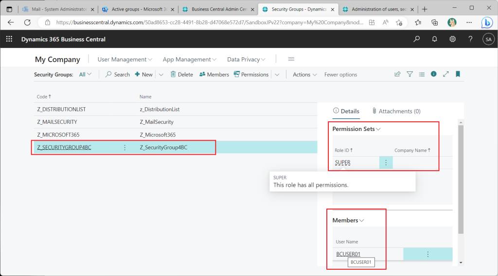Viewport: 498px width, 276px height.
Task: Open the tab actions menu icon
Action: coord(9,9)
